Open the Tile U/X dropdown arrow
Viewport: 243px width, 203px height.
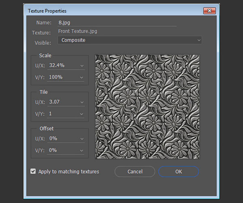tap(82, 102)
